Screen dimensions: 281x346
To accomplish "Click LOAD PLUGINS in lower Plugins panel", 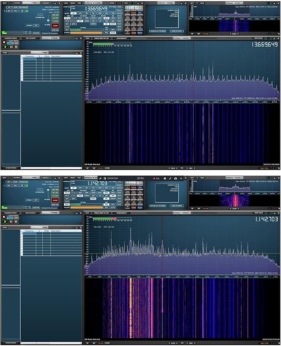I will point(176,206).
